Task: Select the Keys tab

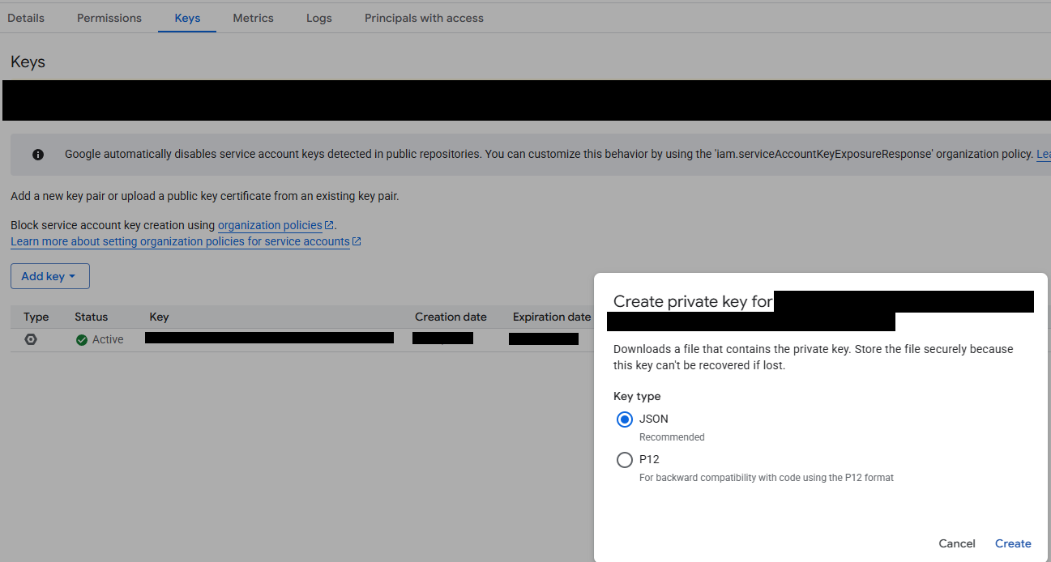Action: [187, 18]
